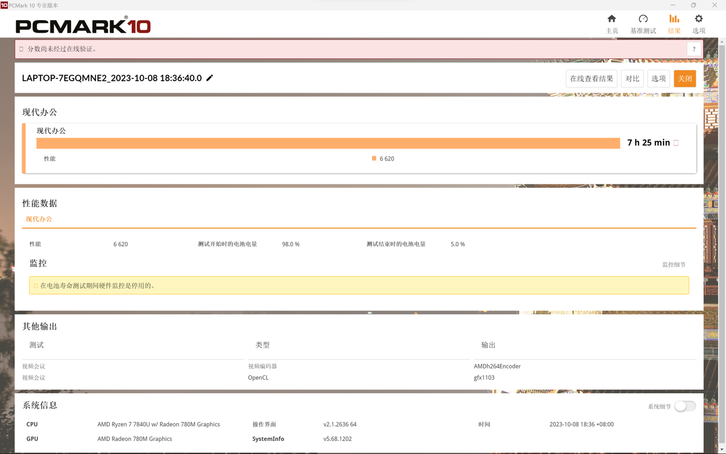
Task: Click the PCMark 10 logo
Action: tap(83, 25)
